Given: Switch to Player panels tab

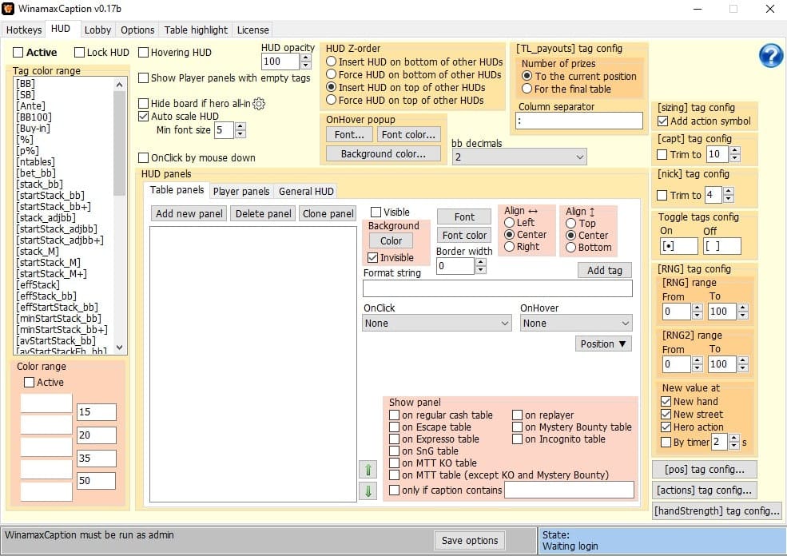Looking at the screenshot, I should pyautogui.click(x=241, y=191).
